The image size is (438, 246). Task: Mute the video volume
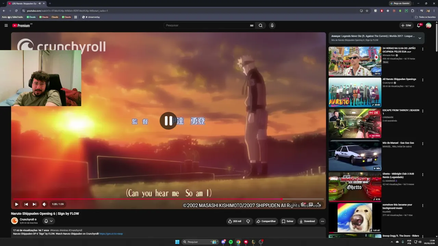[x=44, y=204]
